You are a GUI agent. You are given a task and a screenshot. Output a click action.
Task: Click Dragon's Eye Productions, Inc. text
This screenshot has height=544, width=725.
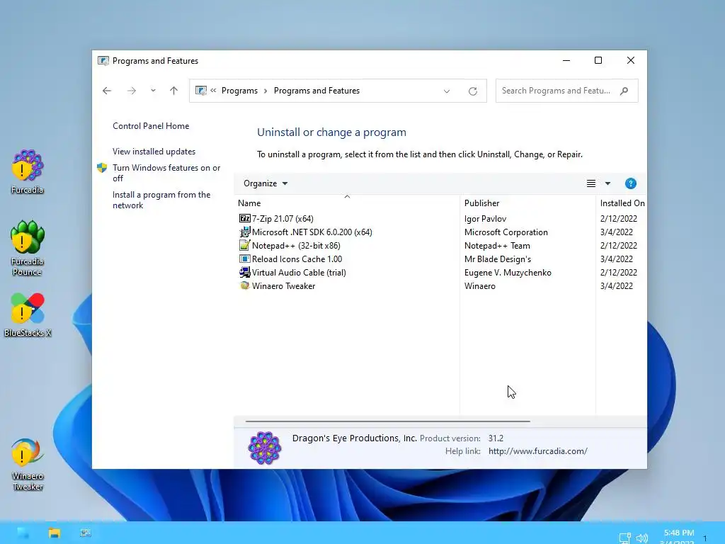coord(354,438)
